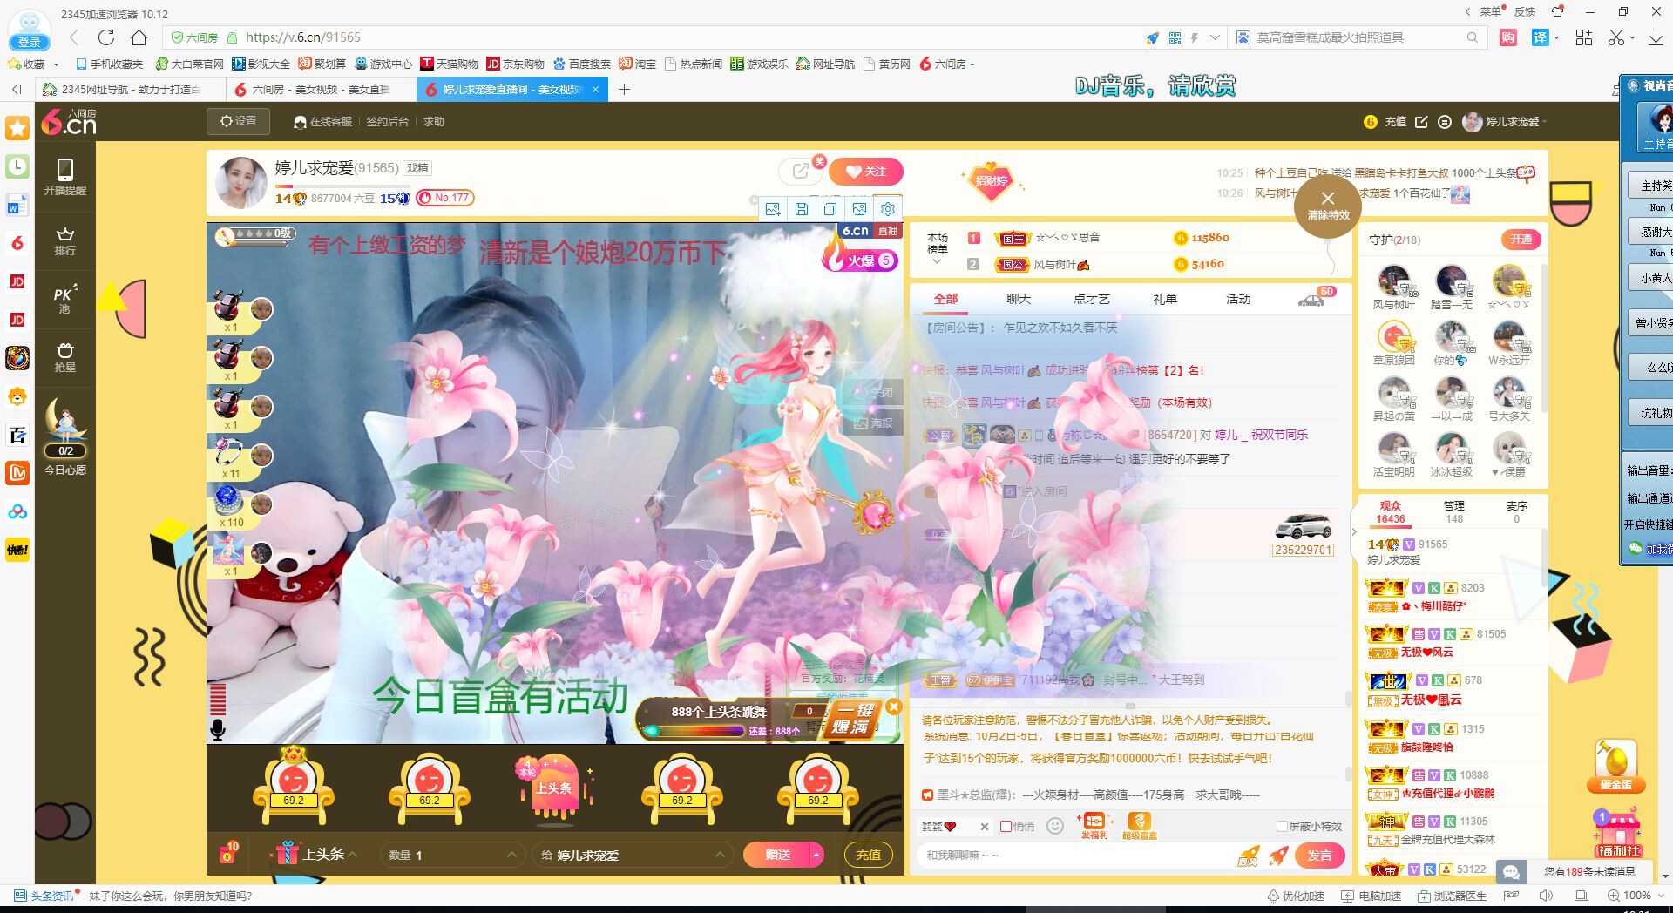
Task: Switch to the 管理 148 tab
Action: [x=1454, y=512]
